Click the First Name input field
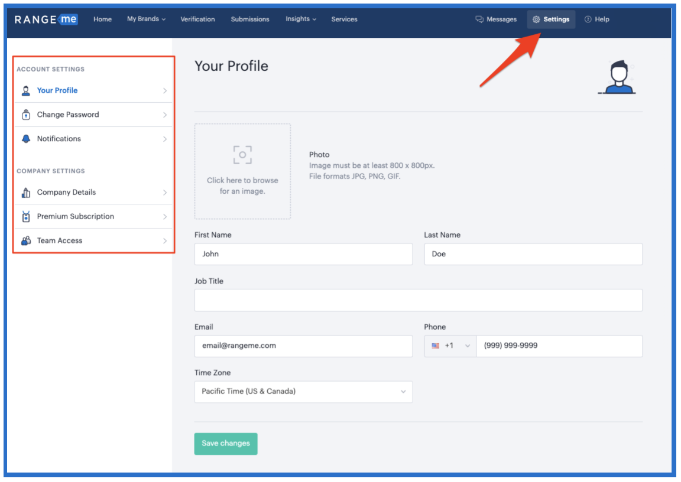Image resolution: width=681 pixels, height=482 pixels. pos(304,254)
